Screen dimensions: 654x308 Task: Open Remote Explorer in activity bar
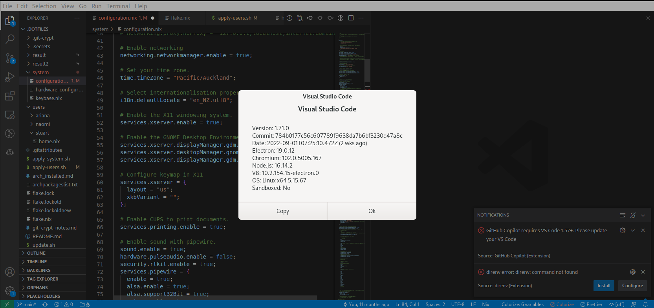click(10, 115)
